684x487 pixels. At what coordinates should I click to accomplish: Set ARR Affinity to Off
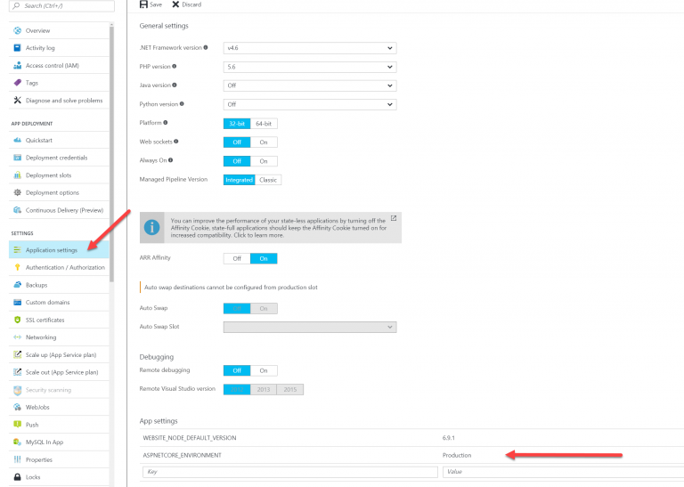(237, 258)
